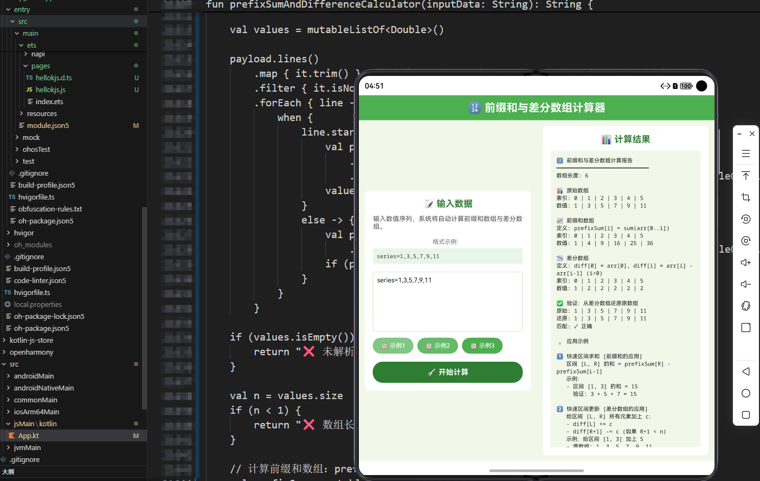Screen dimensions: 760x481
Task: Click 'val values = mutableListOf<Double>()' code line
Action: click(x=337, y=30)
